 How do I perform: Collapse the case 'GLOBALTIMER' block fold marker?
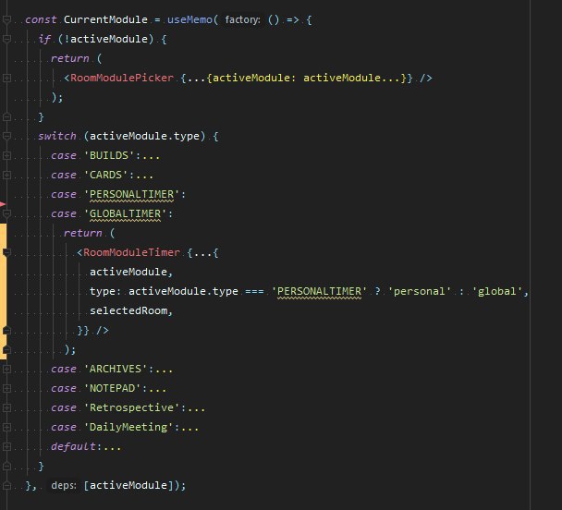click(6, 213)
